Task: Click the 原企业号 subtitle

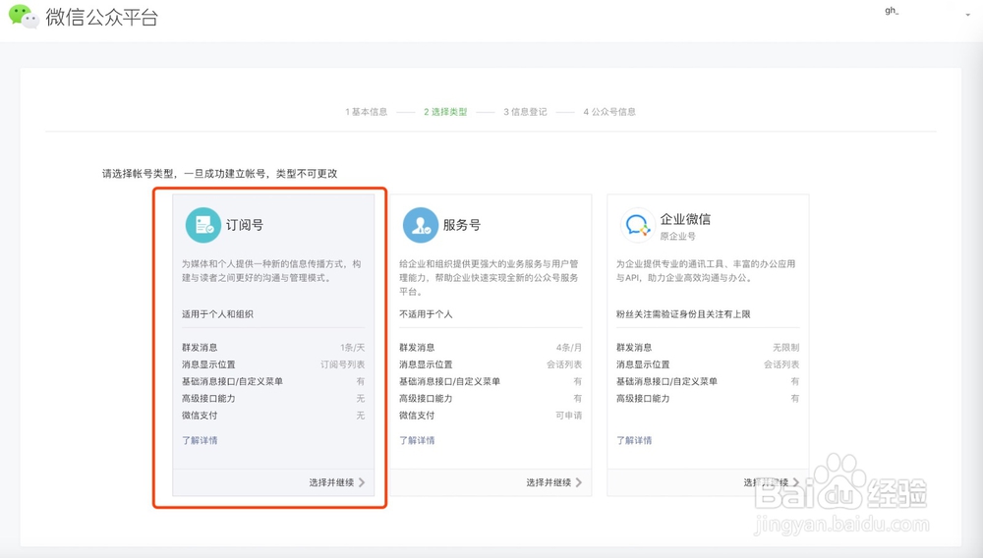Action: click(x=677, y=236)
